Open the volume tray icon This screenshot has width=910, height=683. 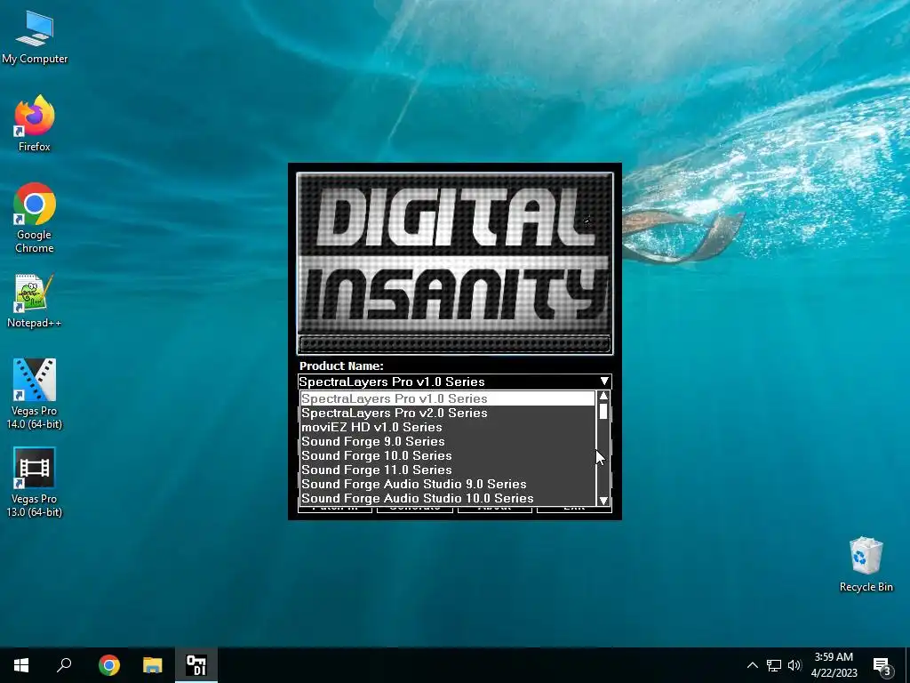[x=794, y=665]
